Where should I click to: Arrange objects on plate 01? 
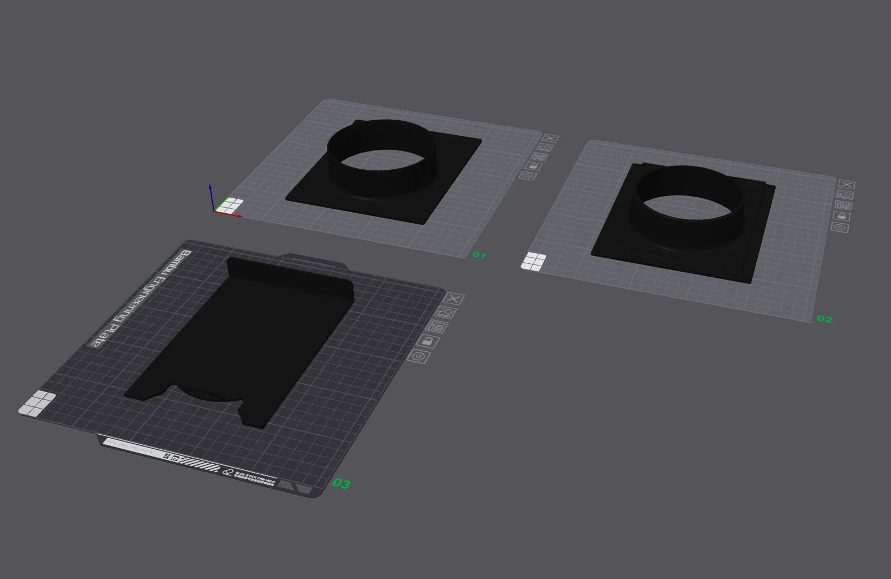tap(539, 156)
